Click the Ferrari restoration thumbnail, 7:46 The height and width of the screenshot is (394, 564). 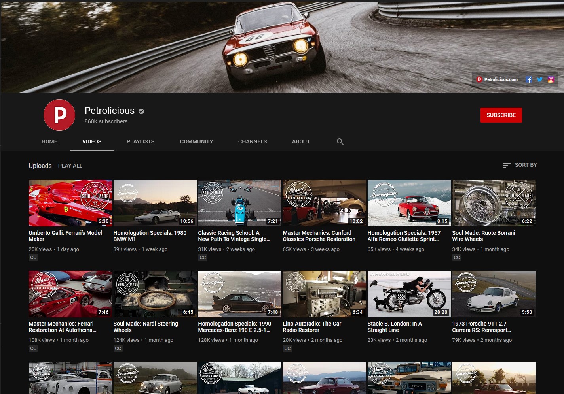[x=70, y=294]
